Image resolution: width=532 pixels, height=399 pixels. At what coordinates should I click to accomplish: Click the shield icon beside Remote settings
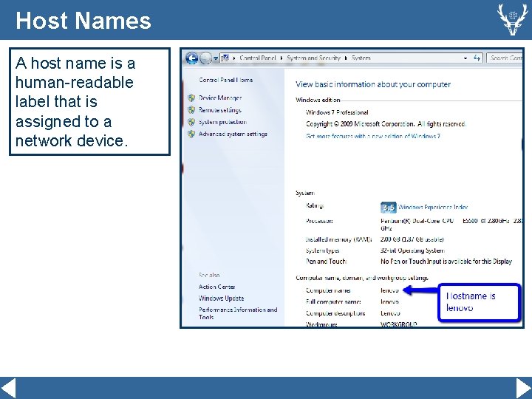click(x=191, y=110)
